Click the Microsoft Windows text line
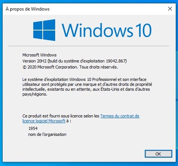 coord(39,55)
